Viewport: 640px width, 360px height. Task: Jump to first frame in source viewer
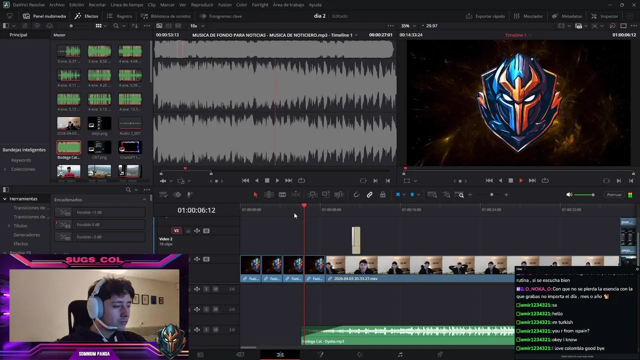[x=245, y=180]
